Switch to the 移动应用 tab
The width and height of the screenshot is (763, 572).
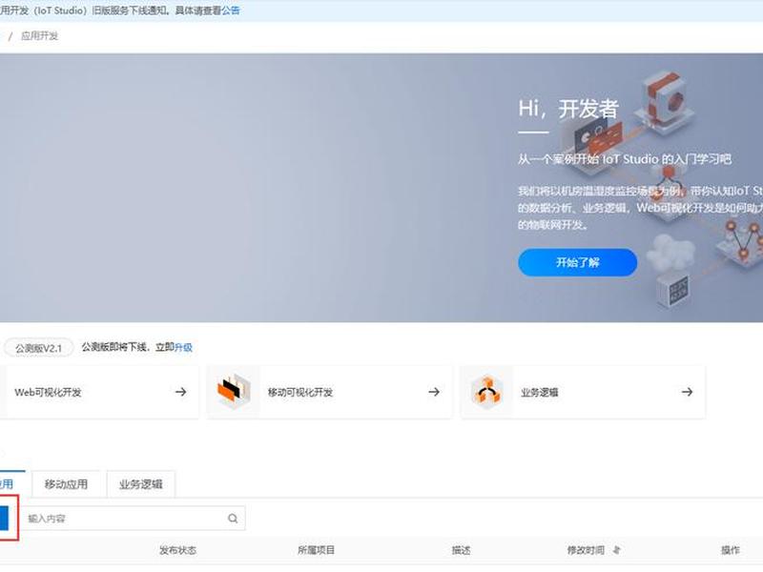click(66, 484)
